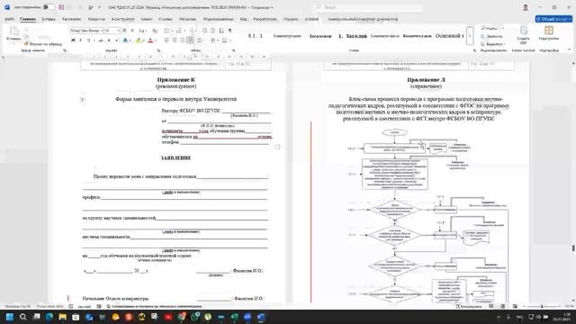Open the Ссылки ribbon tab
576x324 pixels.
click(x=166, y=19)
